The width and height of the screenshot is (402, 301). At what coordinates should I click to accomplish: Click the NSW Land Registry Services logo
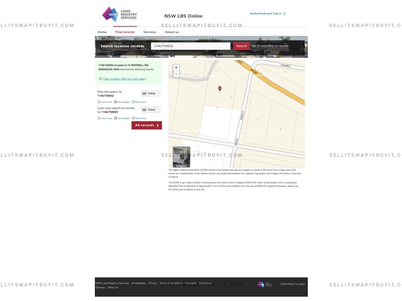point(119,14)
